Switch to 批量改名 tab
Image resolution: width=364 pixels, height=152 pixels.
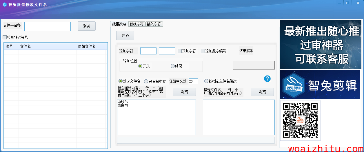[x=119, y=24]
